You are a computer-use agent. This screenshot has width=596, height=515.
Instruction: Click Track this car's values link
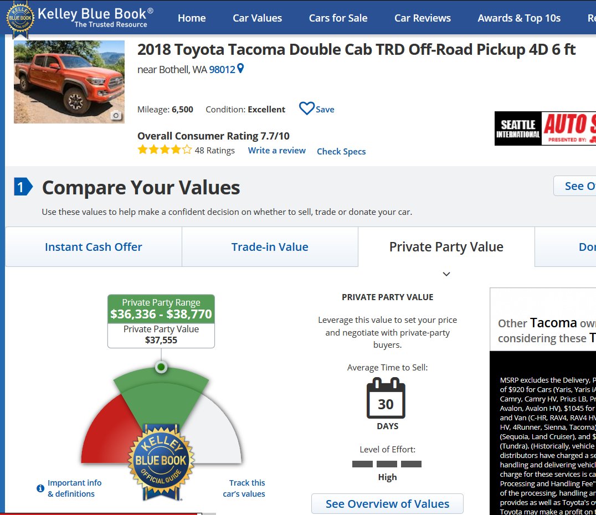[244, 488]
